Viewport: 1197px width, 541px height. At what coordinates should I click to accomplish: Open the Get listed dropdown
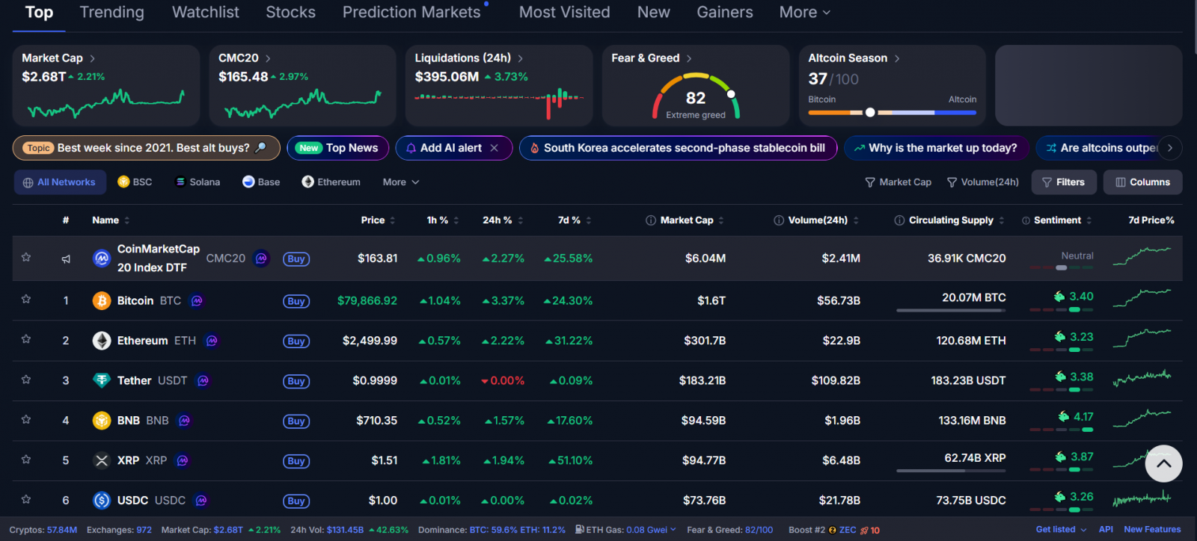[1062, 530]
